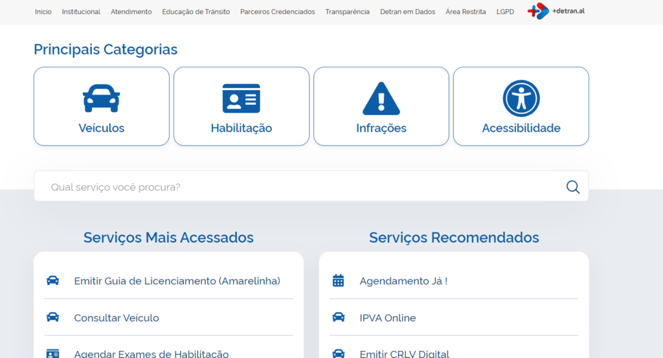This screenshot has width=663, height=358.
Task: Click the warning triangle Infrações icon
Action: pyautogui.click(x=381, y=98)
